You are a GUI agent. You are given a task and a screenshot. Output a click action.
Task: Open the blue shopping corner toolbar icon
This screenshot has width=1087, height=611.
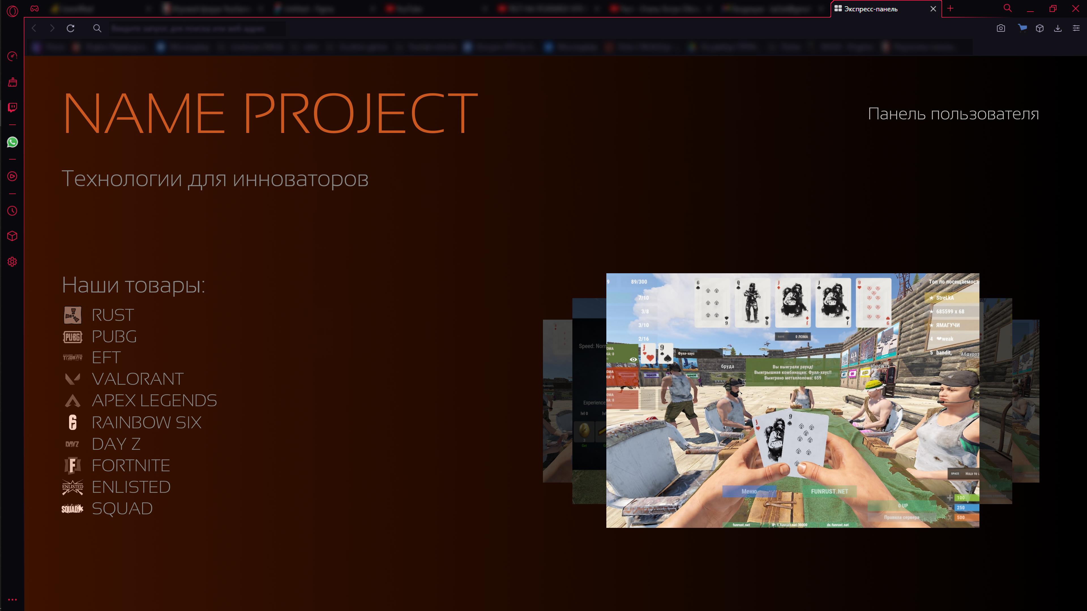(1022, 28)
